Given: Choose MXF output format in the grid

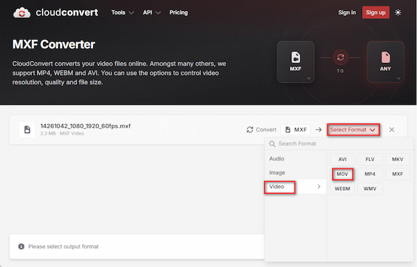Looking at the screenshot, I should coord(398,174).
